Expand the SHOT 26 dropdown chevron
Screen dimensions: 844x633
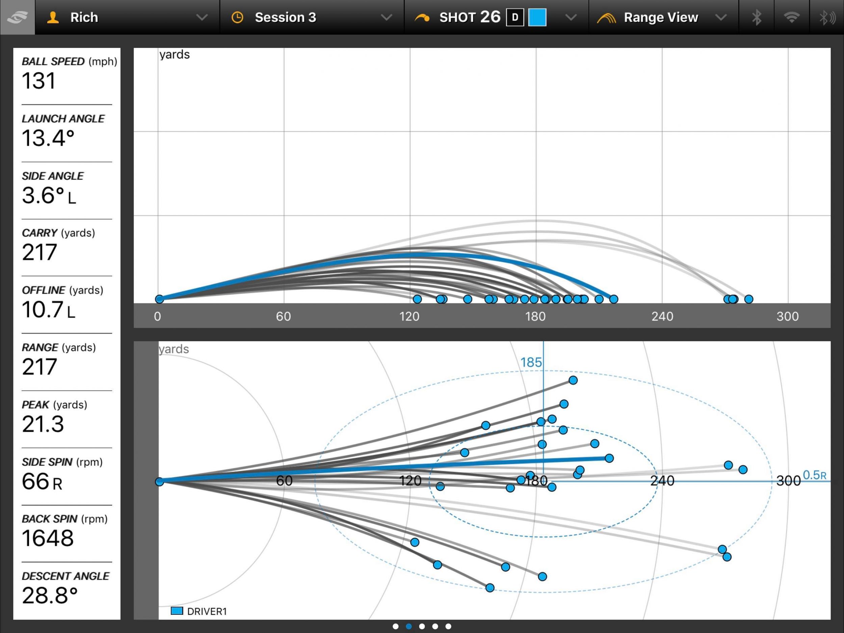(x=571, y=17)
